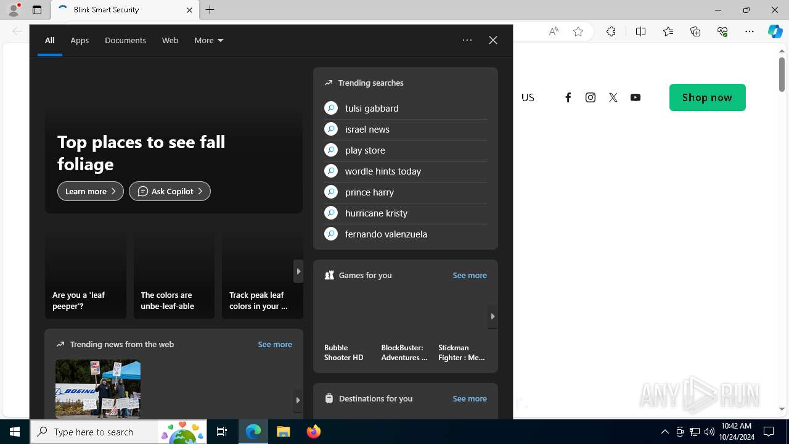The width and height of the screenshot is (789, 444).
Task: Click the Type here to search box
Action: pos(118,432)
